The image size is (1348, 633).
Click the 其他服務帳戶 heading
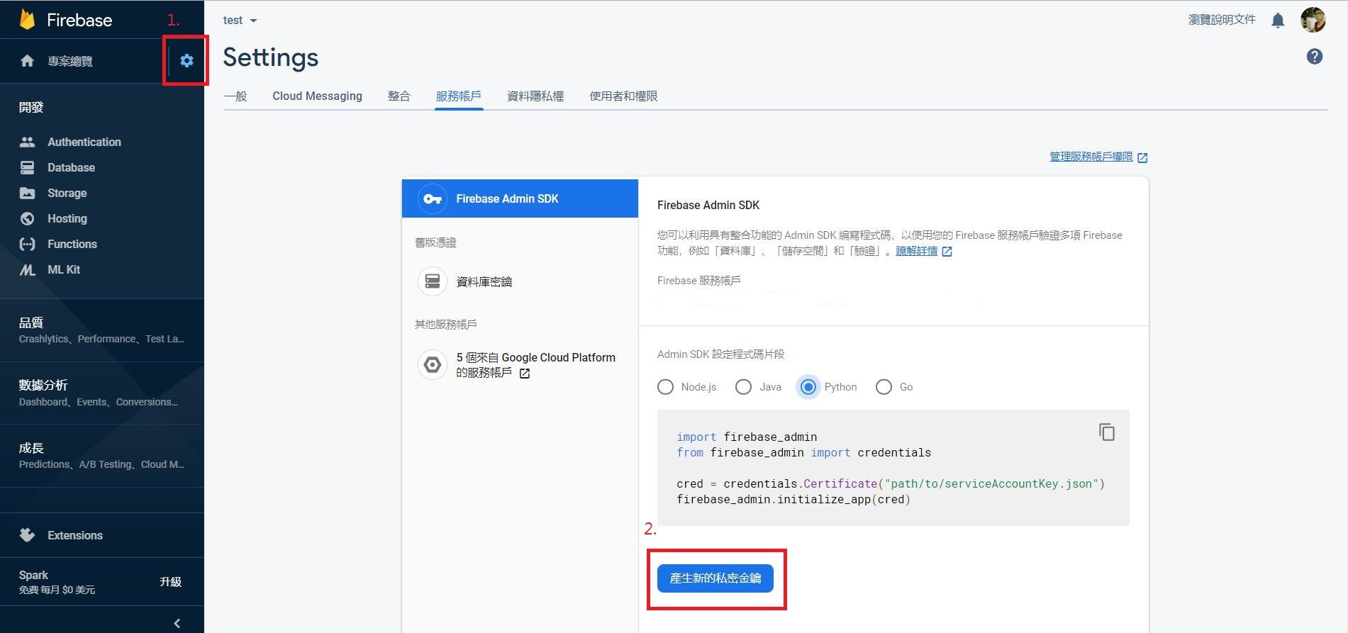coord(445,325)
